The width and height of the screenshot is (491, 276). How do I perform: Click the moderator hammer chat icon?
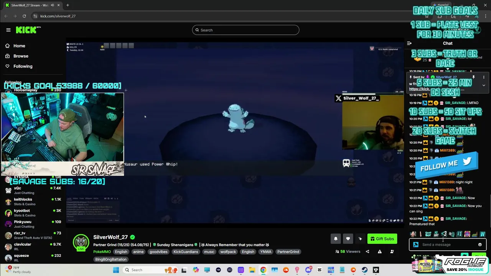coord(416,245)
